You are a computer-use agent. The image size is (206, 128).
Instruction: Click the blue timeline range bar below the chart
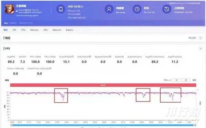(x=103, y=125)
